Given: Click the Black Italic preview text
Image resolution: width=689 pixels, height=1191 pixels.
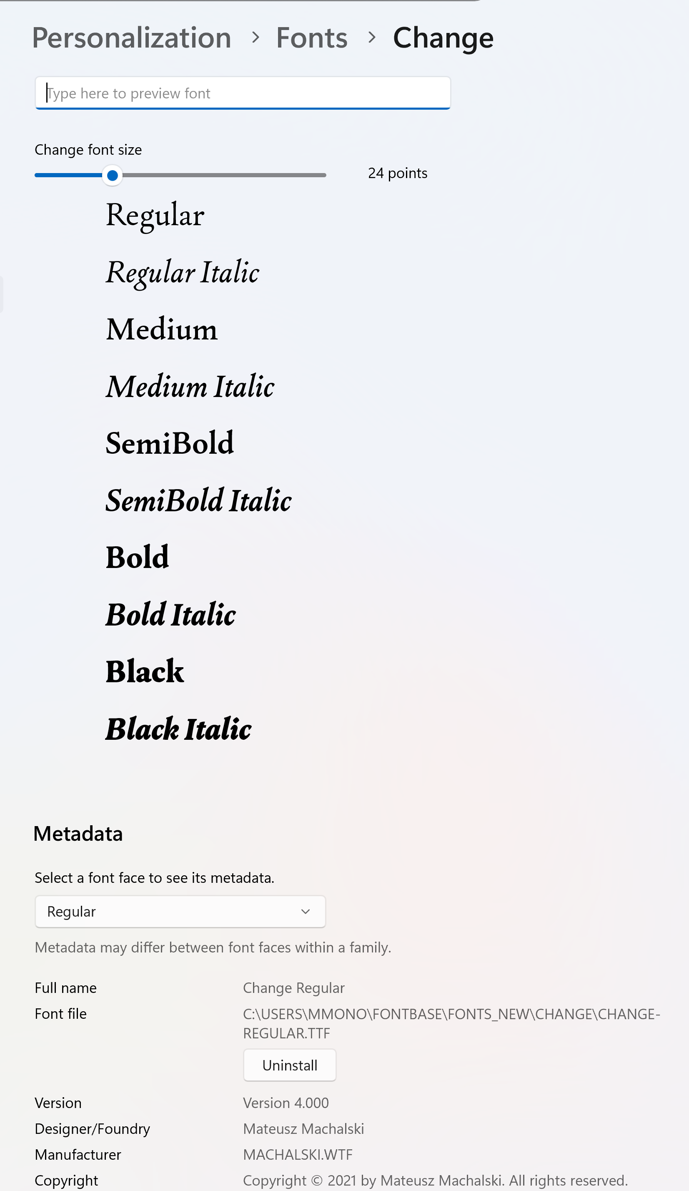Looking at the screenshot, I should point(178,729).
